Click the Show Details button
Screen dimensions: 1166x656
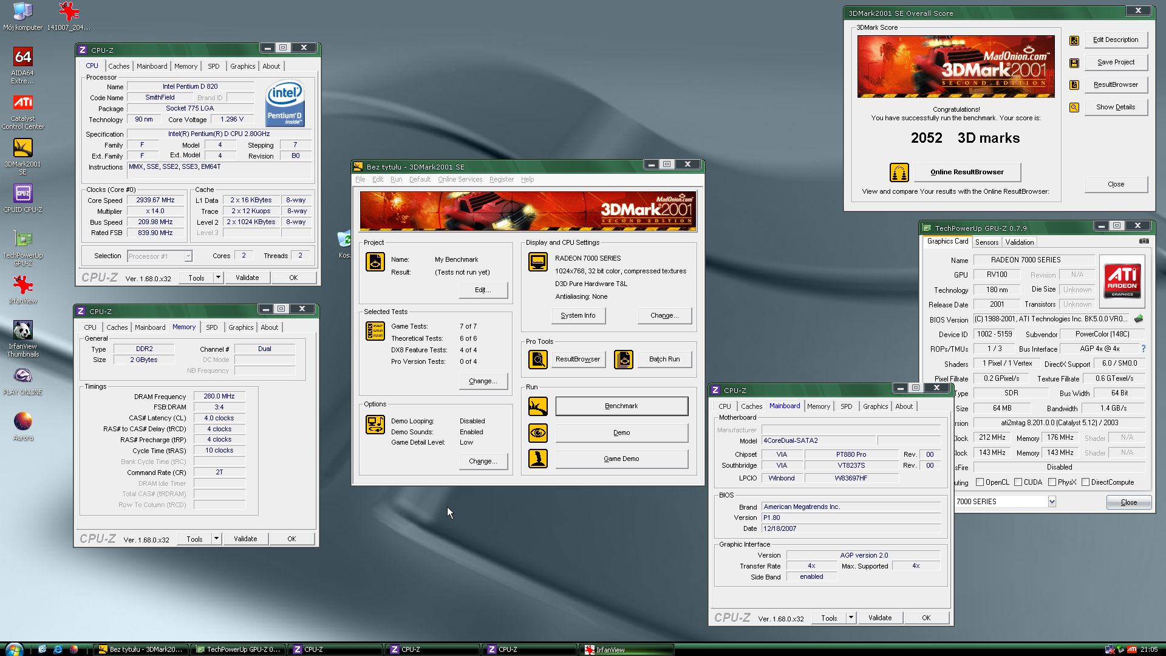pos(1116,108)
